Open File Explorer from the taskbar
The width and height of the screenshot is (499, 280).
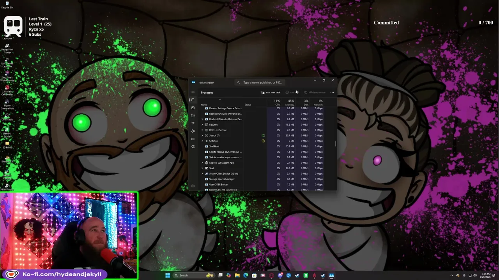pyautogui.click(x=237, y=275)
